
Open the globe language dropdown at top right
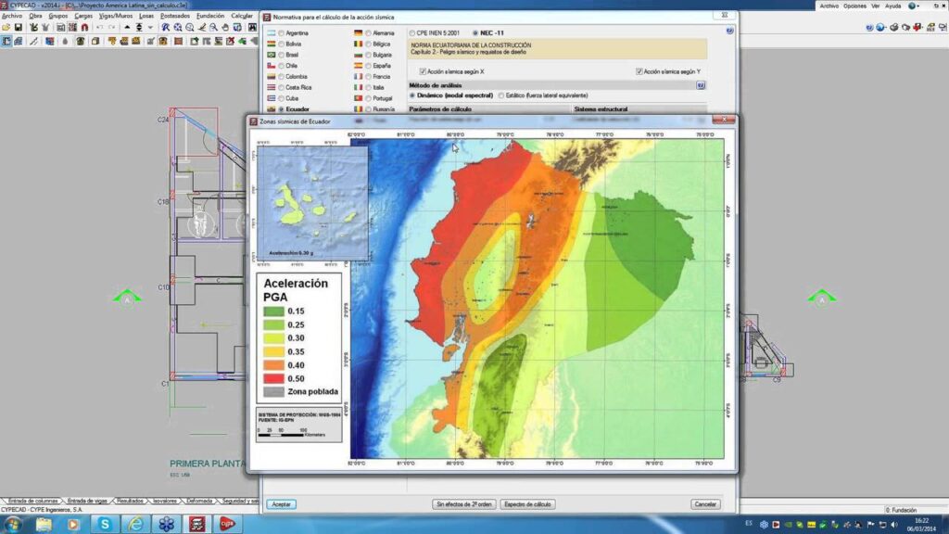coord(915,6)
